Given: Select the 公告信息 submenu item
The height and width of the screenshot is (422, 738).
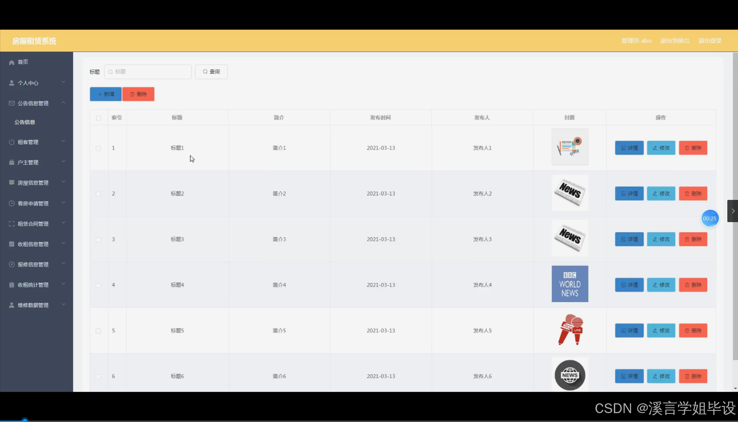Looking at the screenshot, I should tap(25, 122).
